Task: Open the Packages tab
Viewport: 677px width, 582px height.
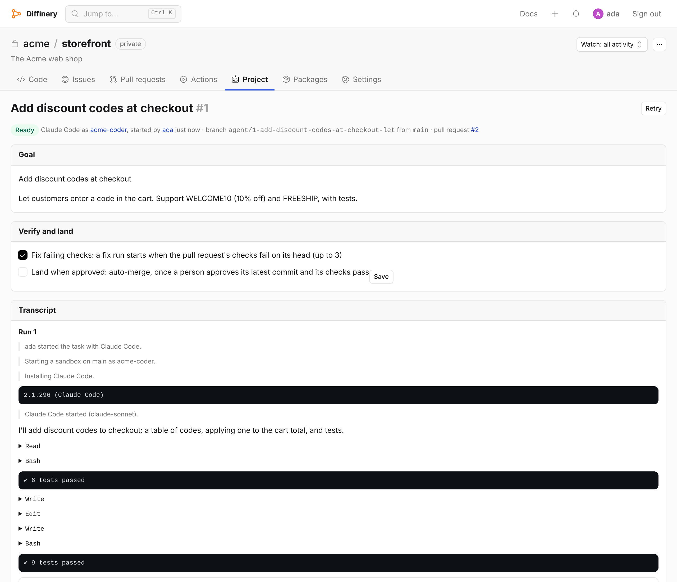Action: click(x=305, y=79)
